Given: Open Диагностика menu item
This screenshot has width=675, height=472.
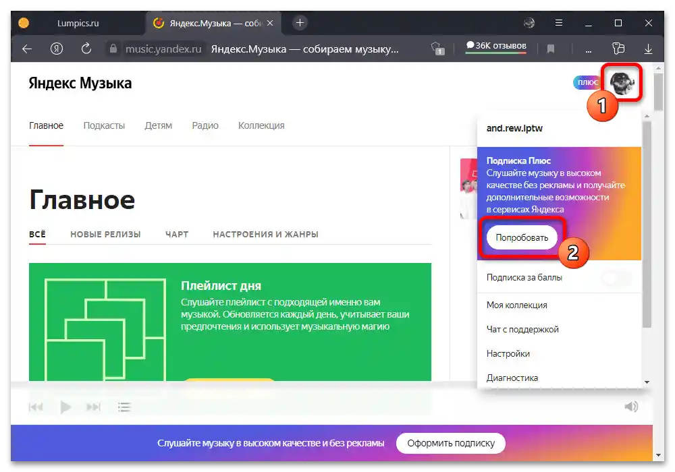Looking at the screenshot, I should [512, 378].
